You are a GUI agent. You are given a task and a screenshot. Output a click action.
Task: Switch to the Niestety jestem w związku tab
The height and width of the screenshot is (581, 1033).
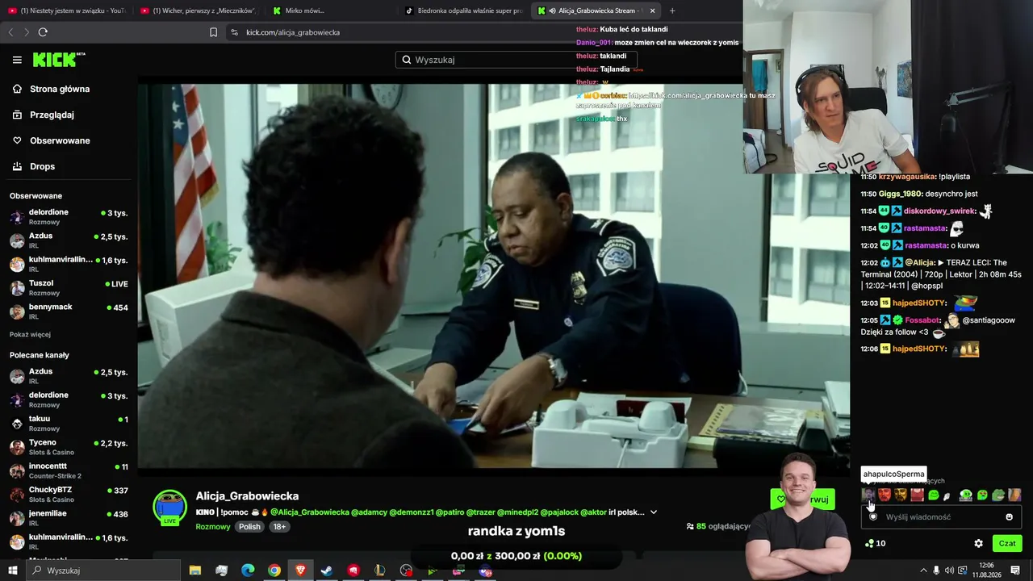tap(66, 10)
